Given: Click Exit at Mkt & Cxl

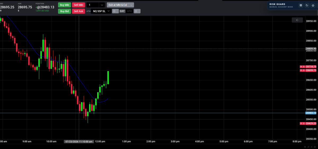Looking at the screenshot, I should (118, 5).
